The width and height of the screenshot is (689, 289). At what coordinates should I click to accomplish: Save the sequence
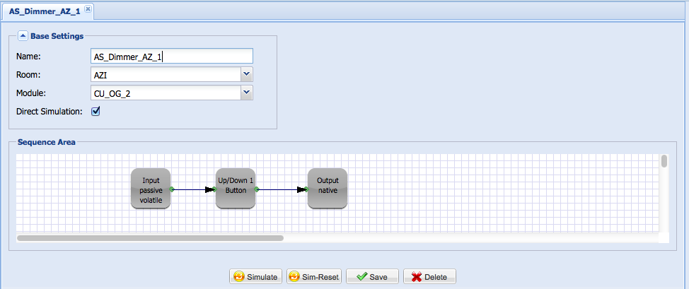point(372,277)
